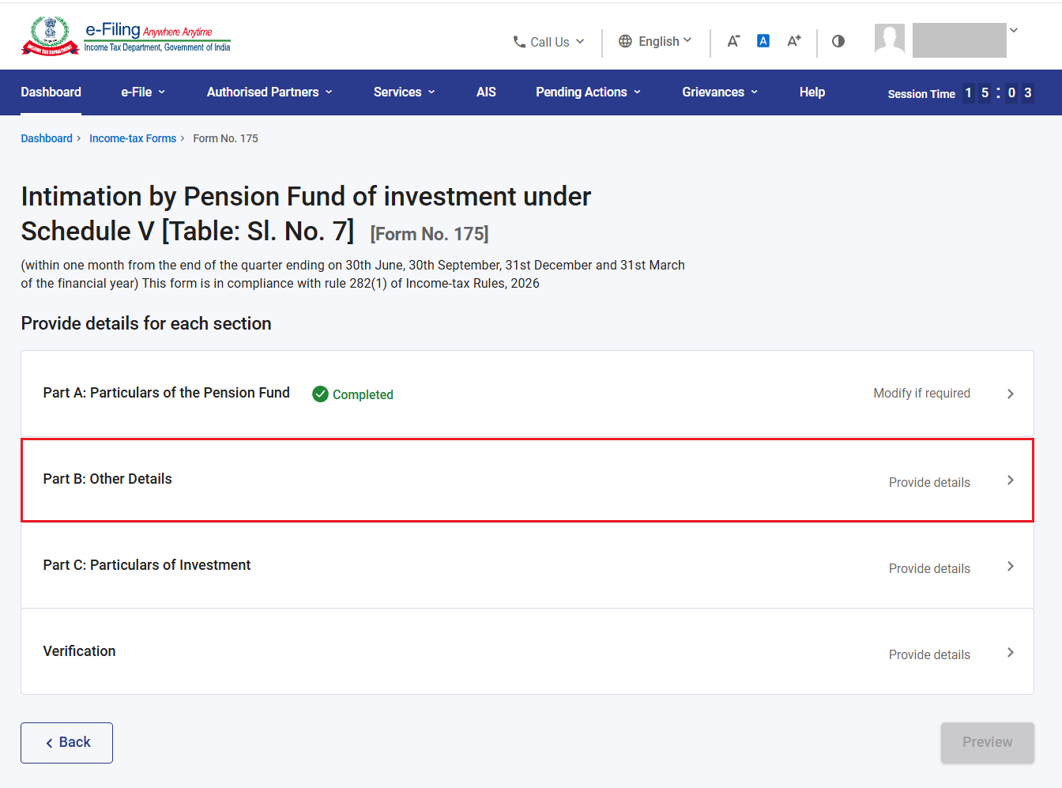
Task: Open the Pending Actions dropdown menu
Action: click(589, 92)
